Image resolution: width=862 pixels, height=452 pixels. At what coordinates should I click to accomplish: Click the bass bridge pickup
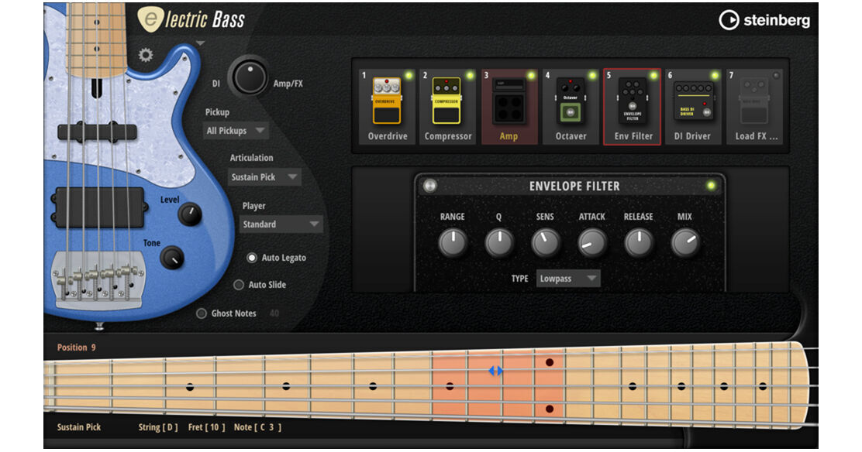point(99,207)
